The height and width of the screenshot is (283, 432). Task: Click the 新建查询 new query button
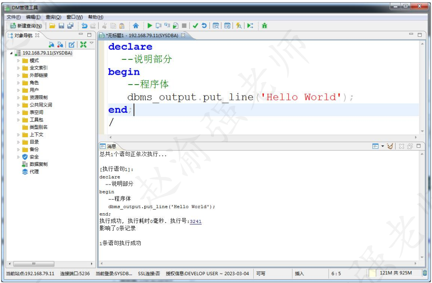click(x=26, y=26)
